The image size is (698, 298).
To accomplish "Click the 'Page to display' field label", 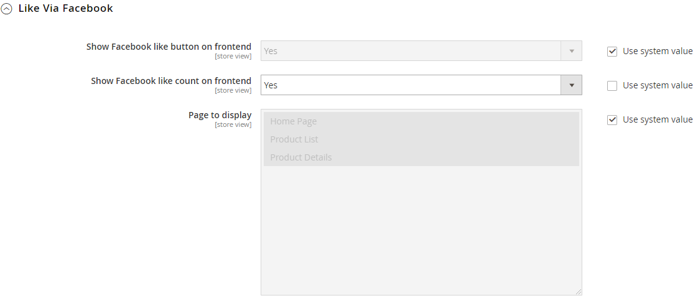I will tap(220, 115).
